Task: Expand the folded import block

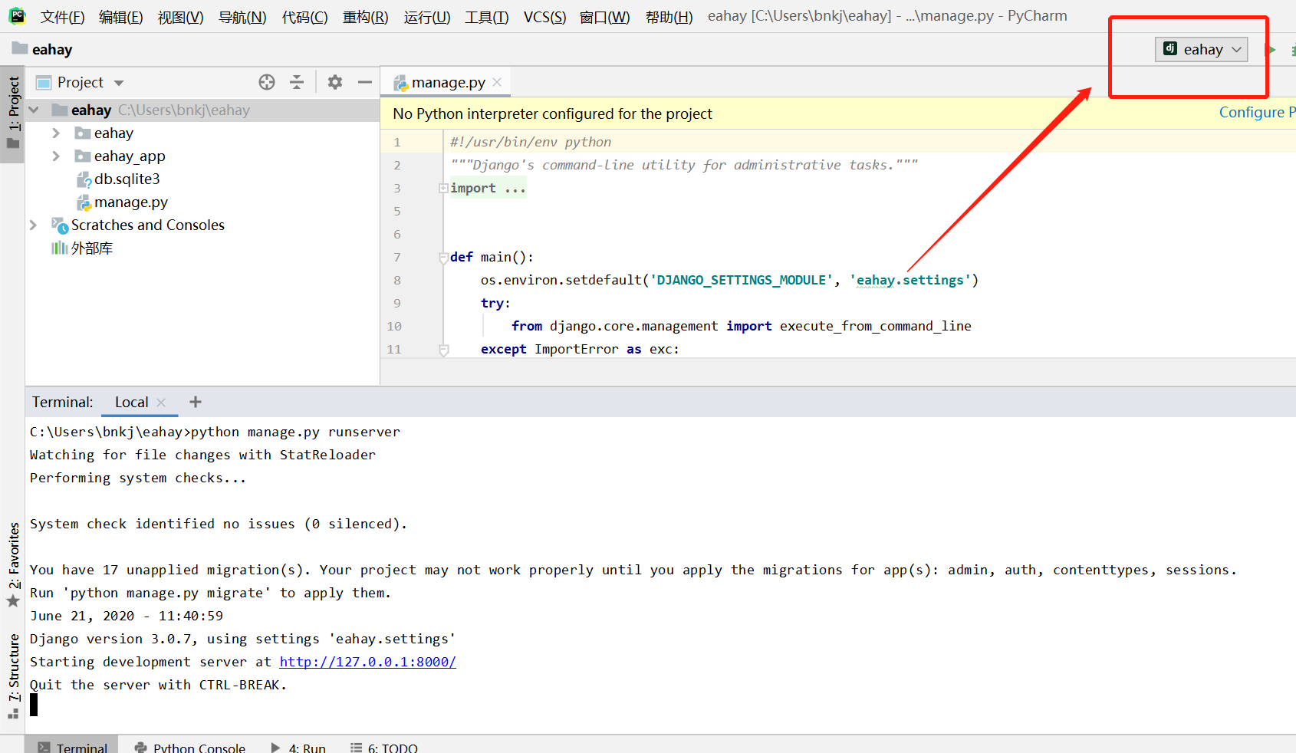Action: [x=443, y=189]
